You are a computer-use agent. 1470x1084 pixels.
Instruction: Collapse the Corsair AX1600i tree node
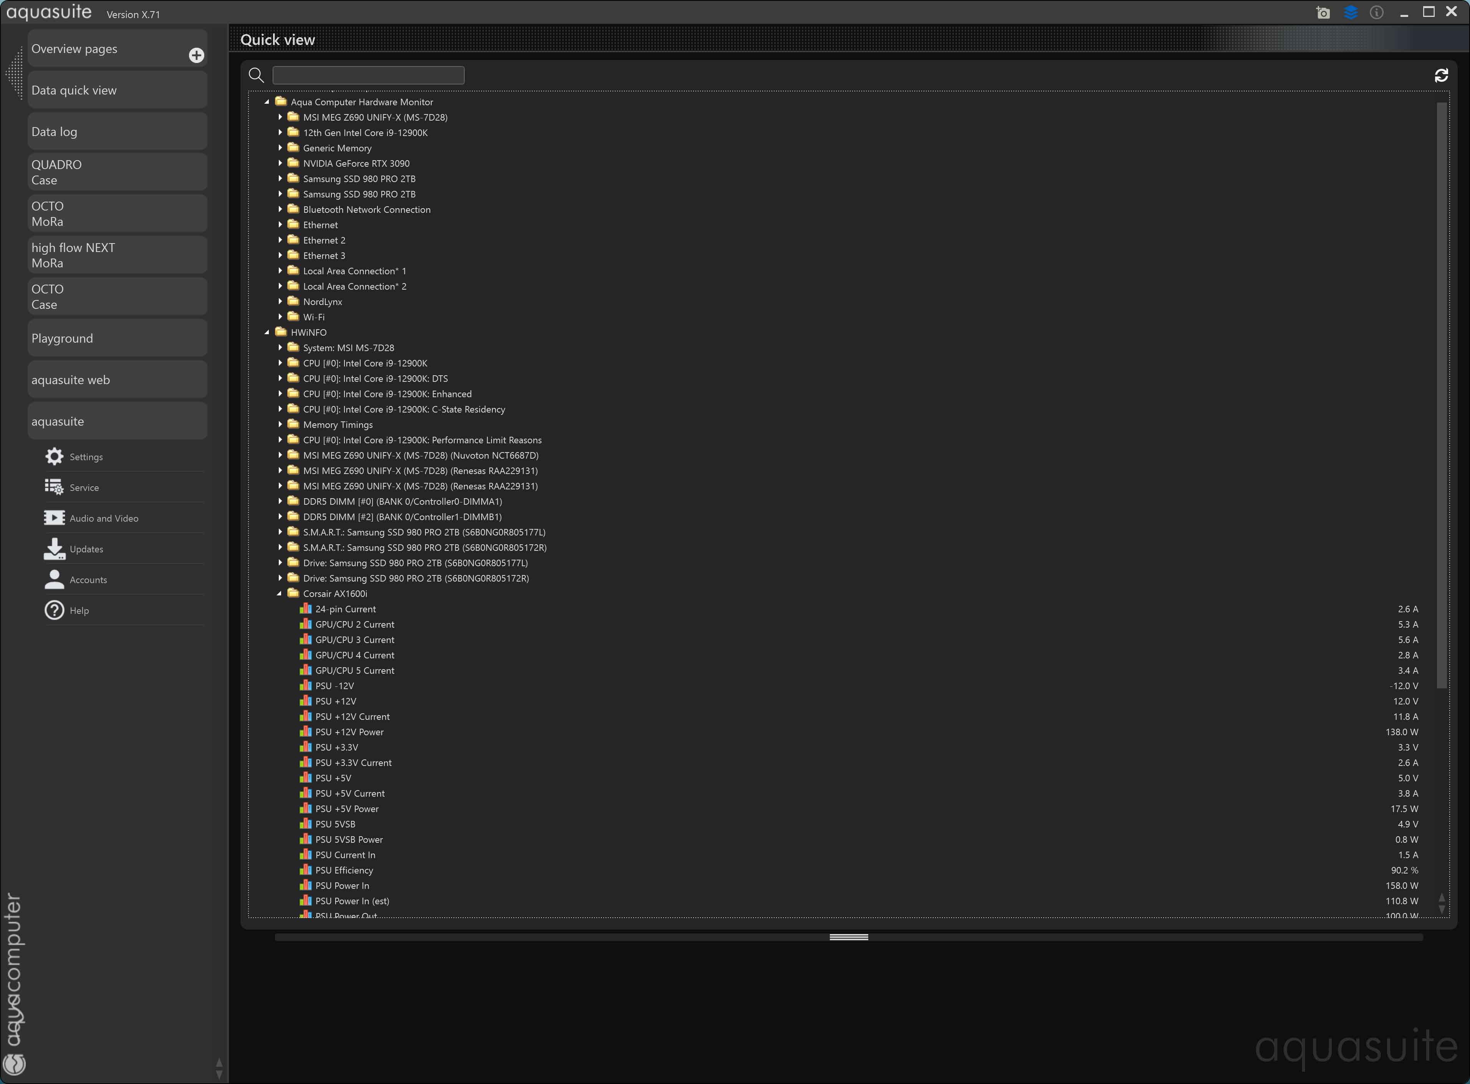click(280, 594)
